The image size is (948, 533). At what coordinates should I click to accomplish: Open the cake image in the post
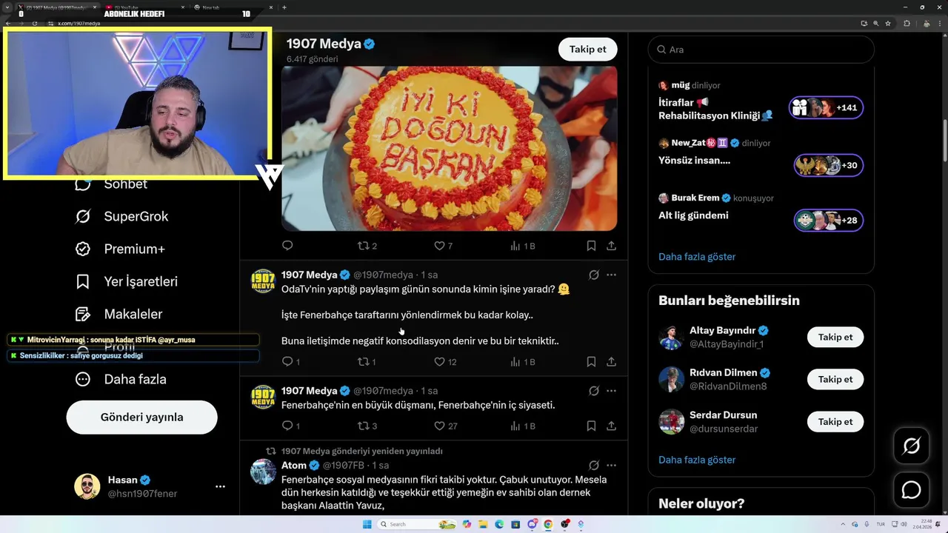click(449, 149)
